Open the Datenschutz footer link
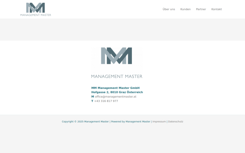This screenshot has height=153, width=245. pyautogui.click(x=176, y=122)
